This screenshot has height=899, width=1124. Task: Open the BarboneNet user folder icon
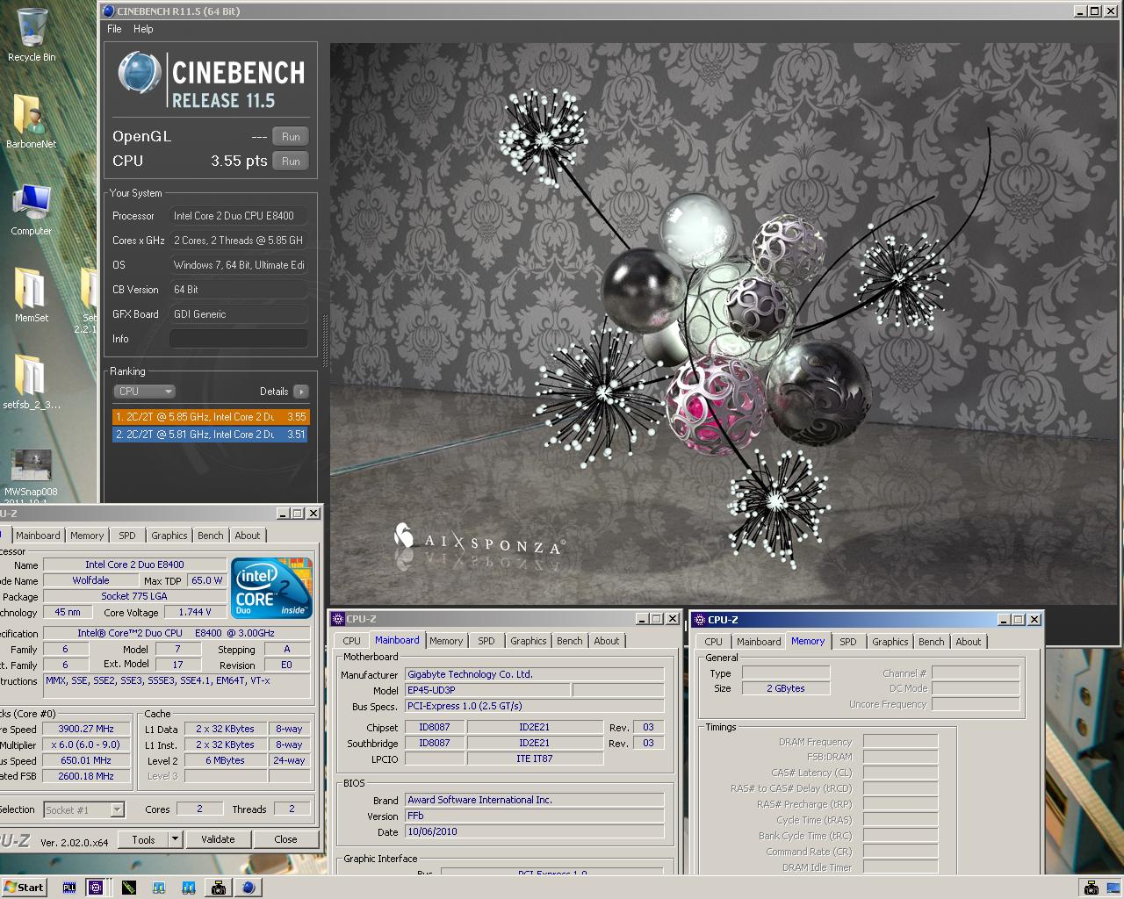coord(32,121)
